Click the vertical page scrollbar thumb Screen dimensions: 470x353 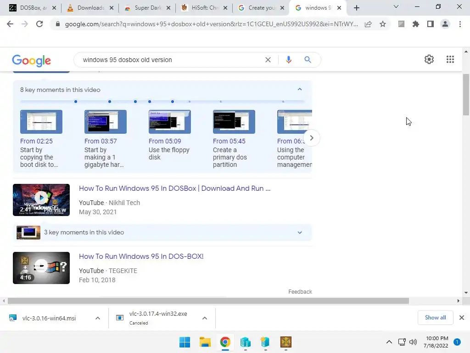(x=466, y=95)
